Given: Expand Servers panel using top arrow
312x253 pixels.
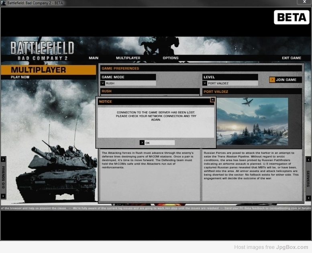Looking at the screenshot, I should (x=308, y=159).
